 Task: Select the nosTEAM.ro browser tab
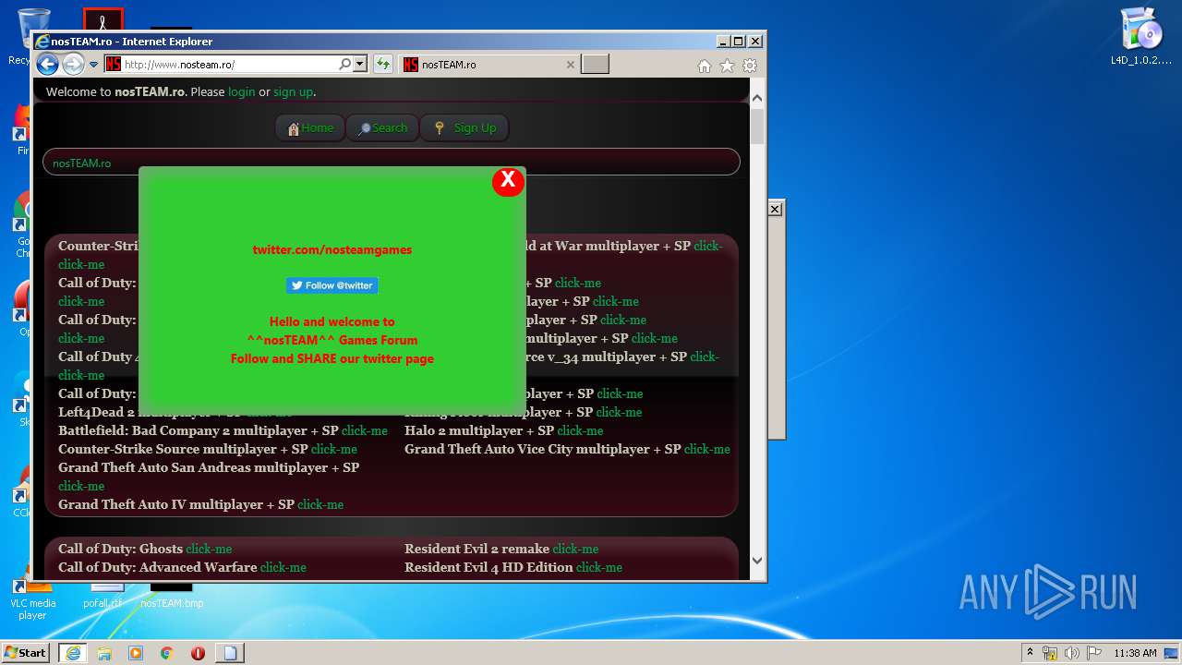click(x=490, y=65)
